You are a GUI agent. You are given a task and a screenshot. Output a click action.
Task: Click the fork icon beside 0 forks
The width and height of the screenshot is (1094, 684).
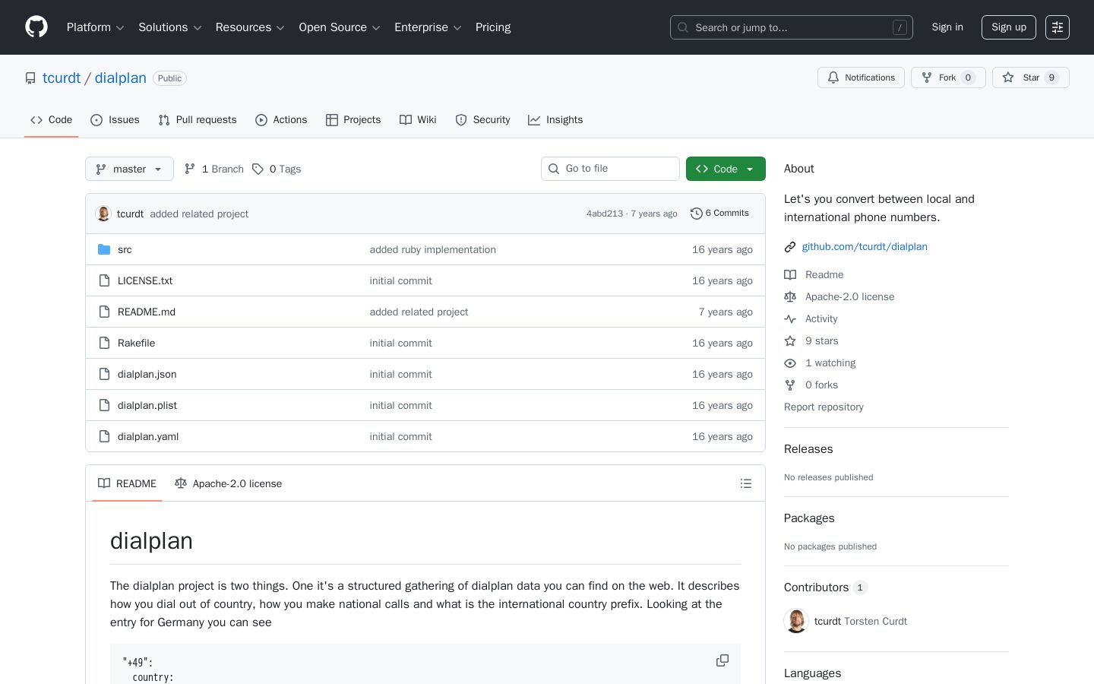click(x=790, y=385)
